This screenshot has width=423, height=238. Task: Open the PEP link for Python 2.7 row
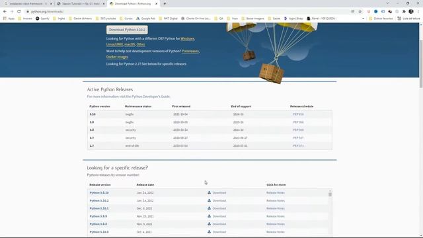point(298,145)
